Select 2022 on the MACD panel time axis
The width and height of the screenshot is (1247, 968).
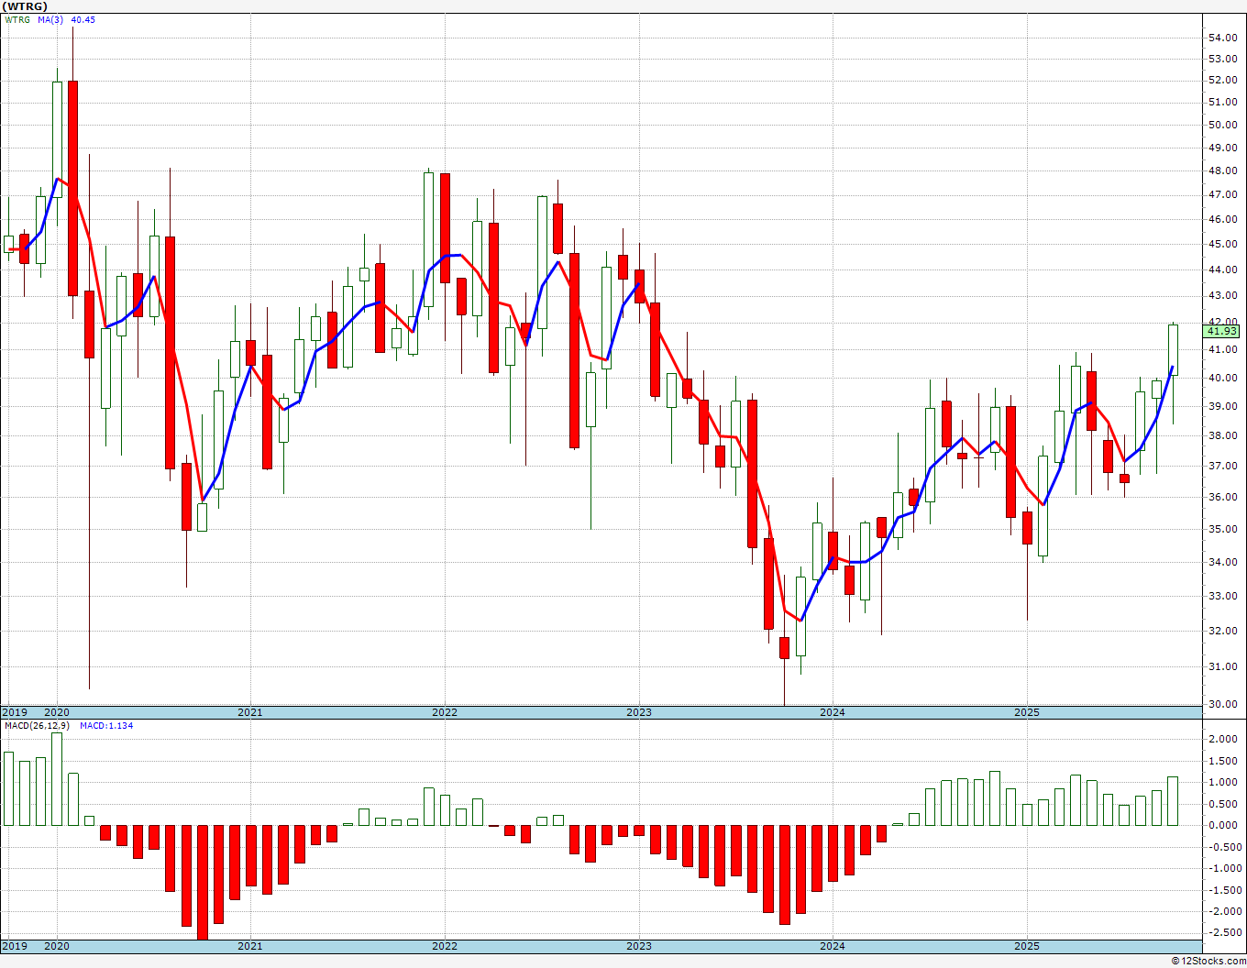[x=445, y=947]
